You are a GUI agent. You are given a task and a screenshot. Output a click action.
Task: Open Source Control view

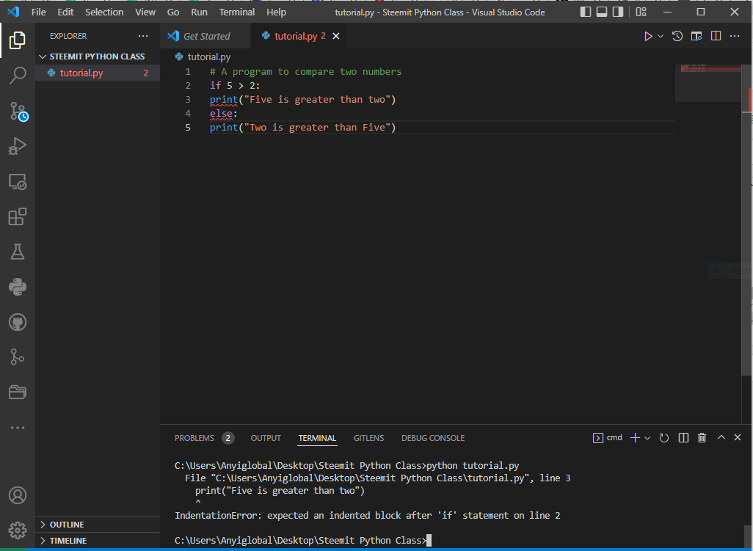(x=18, y=111)
